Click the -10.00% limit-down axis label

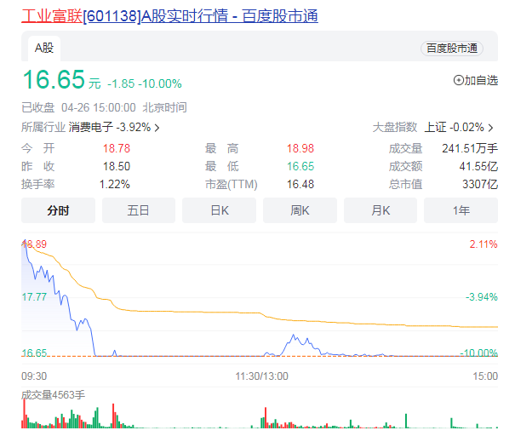[481, 353]
